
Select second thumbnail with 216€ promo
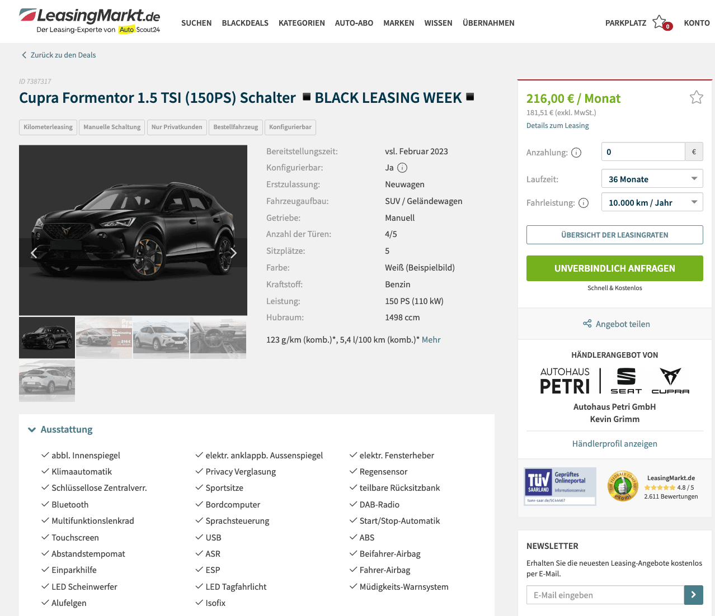[104, 338]
